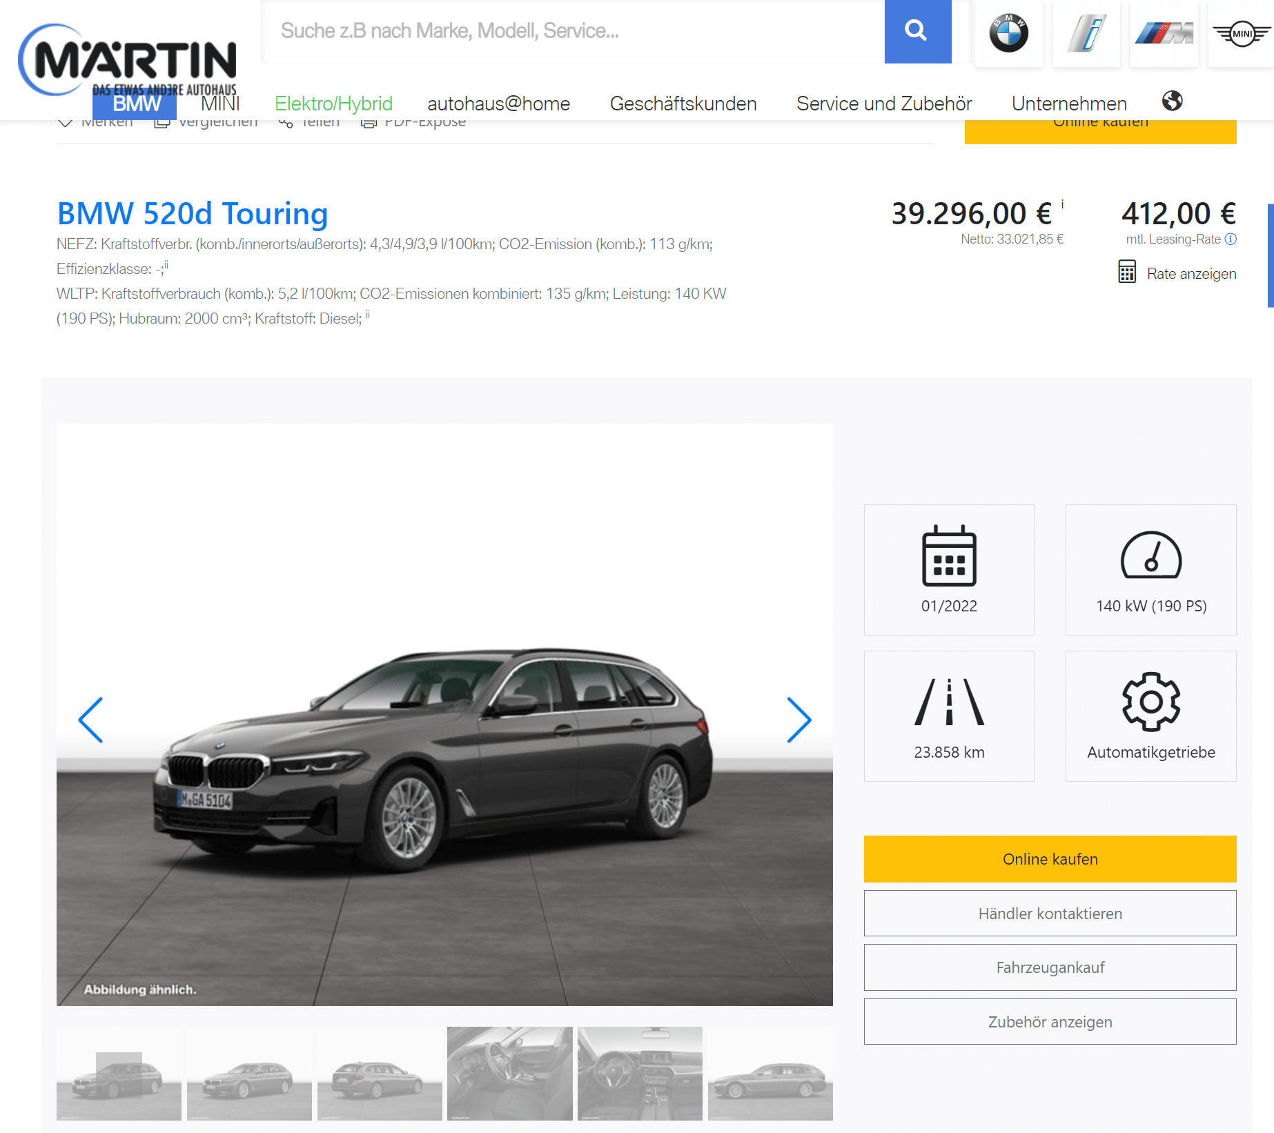Viewport: 1274px width, 1133px height.
Task: Click the Fahrzeugankauf button
Action: click(x=1050, y=967)
